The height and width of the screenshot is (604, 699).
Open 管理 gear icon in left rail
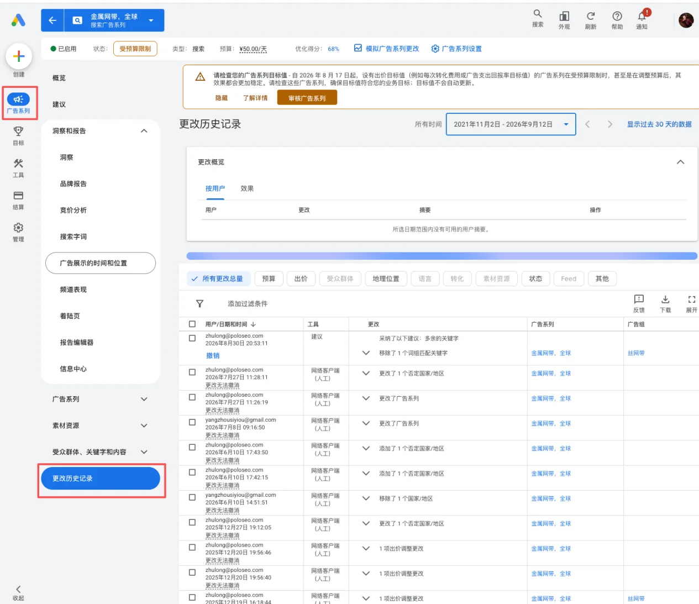click(x=18, y=228)
